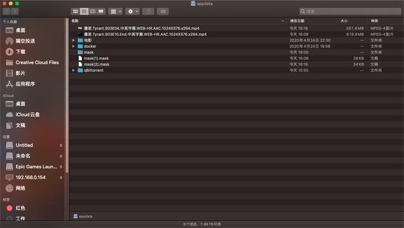Click the 551.6 MB size cell
The height and width of the screenshot is (228, 404).
pyautogui.click(x=355, y=28)
